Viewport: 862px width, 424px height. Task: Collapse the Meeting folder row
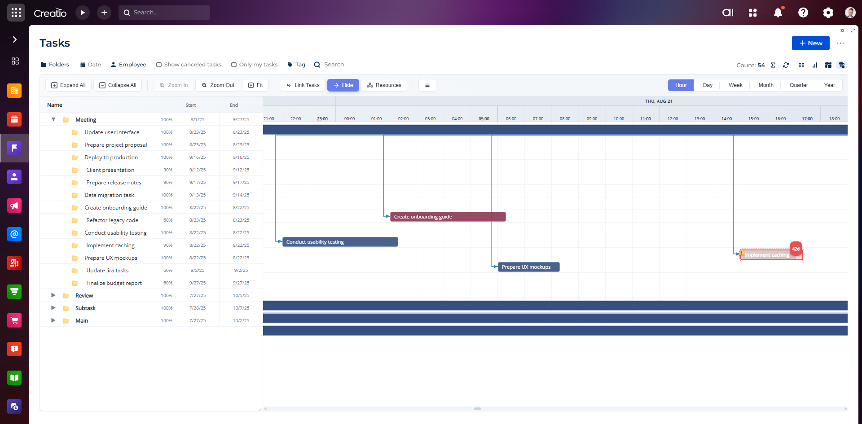53,119
